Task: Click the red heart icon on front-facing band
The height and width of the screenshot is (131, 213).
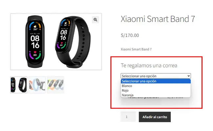Action: click(35, 52)
